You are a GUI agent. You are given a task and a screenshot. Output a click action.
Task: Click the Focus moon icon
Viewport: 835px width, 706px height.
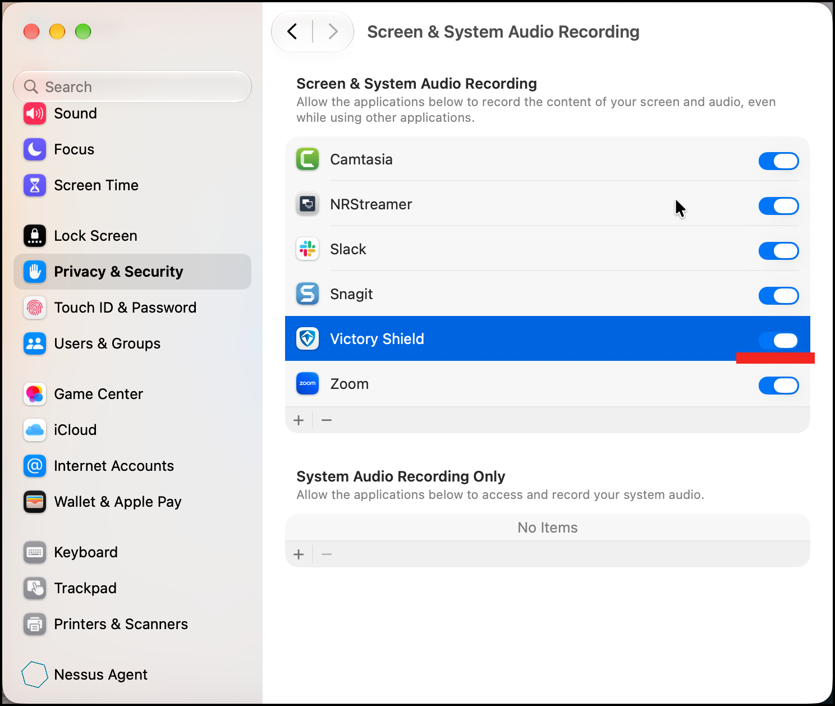35,149
